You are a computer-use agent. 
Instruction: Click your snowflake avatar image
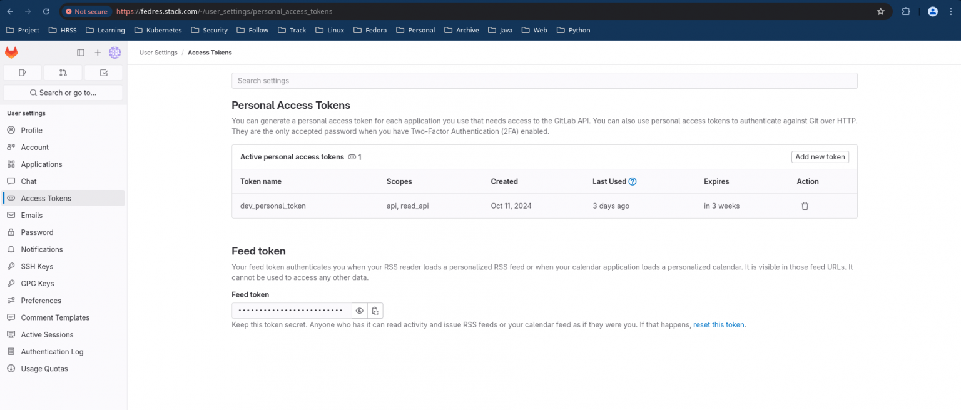point(115,52)
